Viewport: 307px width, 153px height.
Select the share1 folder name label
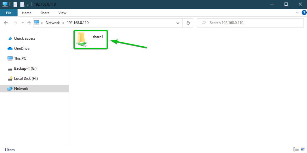[98, 37]
